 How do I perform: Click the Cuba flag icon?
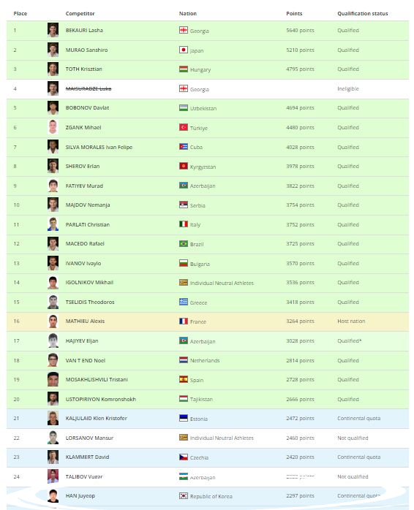184,147
